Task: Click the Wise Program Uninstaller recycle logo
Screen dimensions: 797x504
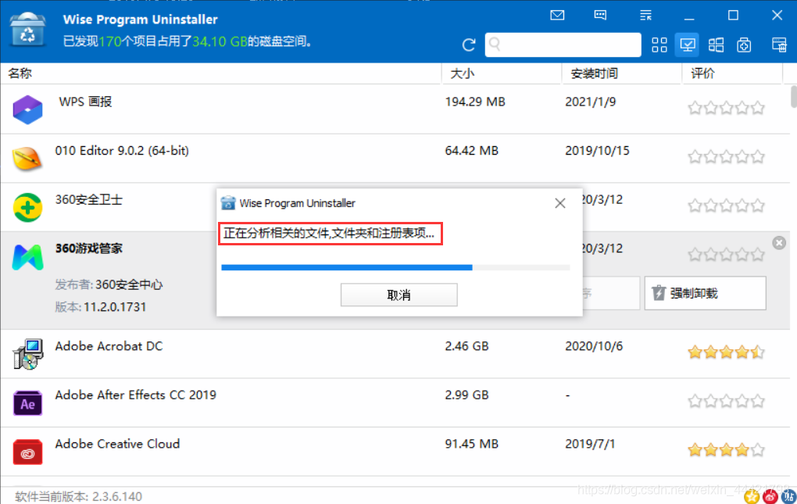Action: point(28,30)
